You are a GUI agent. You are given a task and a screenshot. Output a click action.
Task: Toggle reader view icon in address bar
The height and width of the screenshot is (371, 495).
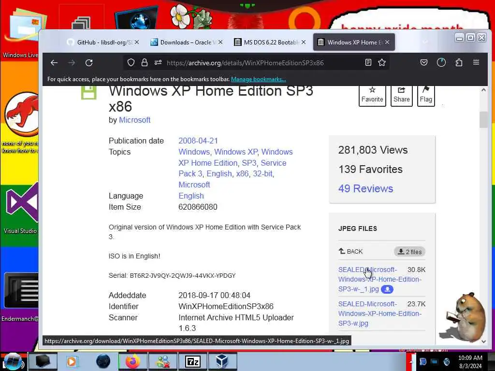coord(368,62)
